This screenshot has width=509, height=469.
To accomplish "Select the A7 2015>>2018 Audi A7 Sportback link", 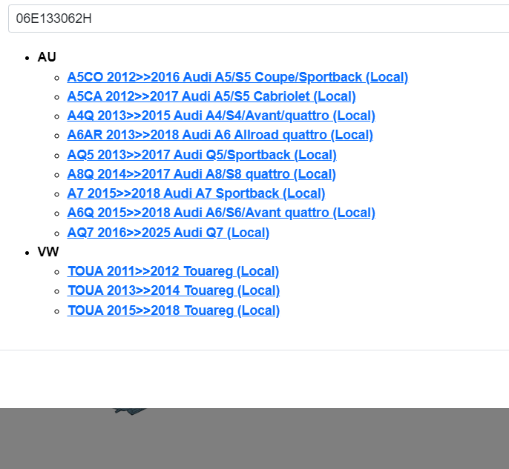I will (x=196, y=193).
